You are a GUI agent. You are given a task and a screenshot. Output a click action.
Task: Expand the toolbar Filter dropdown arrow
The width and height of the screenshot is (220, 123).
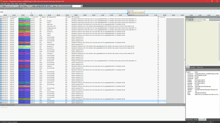[x=28, y=6]
